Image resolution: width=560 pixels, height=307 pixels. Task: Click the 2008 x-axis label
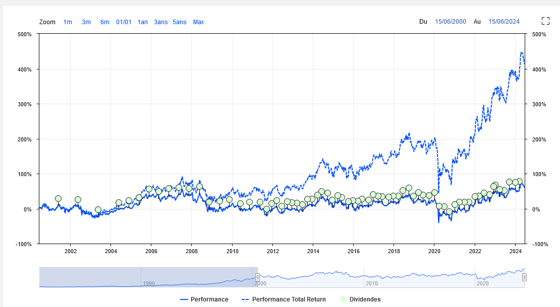click(191, 251)
